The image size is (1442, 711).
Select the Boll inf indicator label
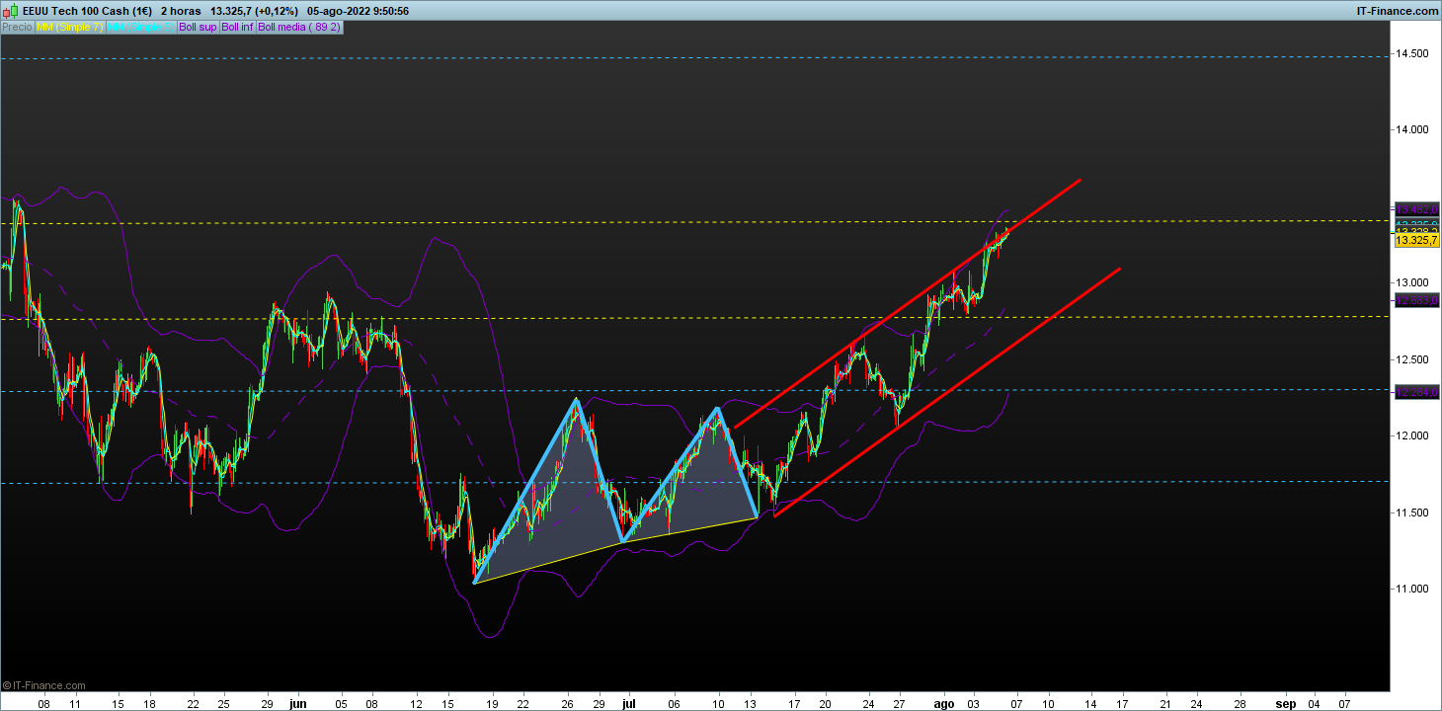pyautogui.click(x=237, y=27)
